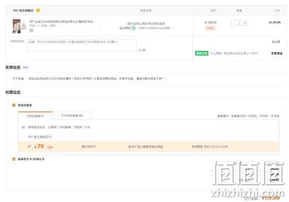Image resolution: width=289 pixels, height=202 pixels.
Task: Select the available coupons tab
Action: pos(35,116)
